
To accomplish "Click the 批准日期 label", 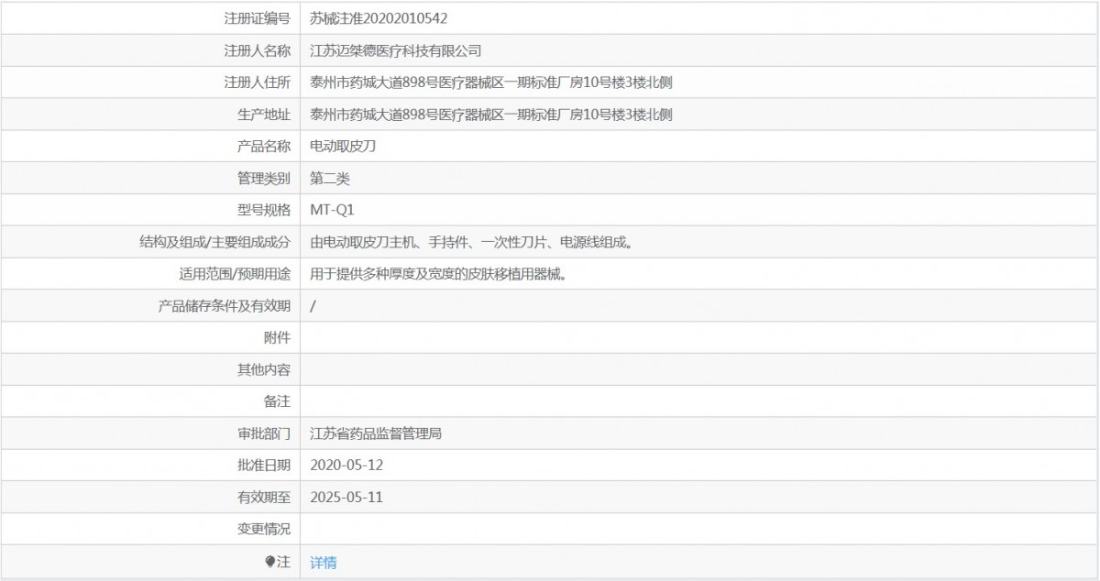I will tap(264, 466).
